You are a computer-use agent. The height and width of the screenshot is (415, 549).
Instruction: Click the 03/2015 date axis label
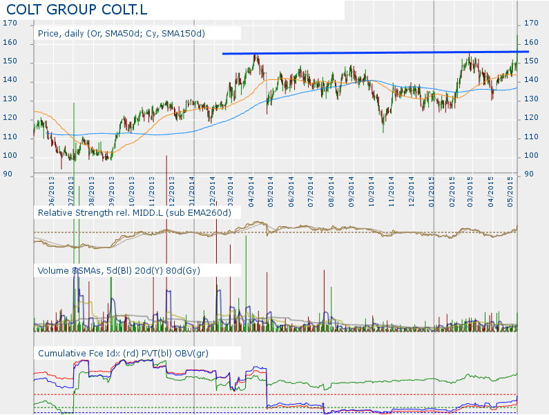[470, 192]
